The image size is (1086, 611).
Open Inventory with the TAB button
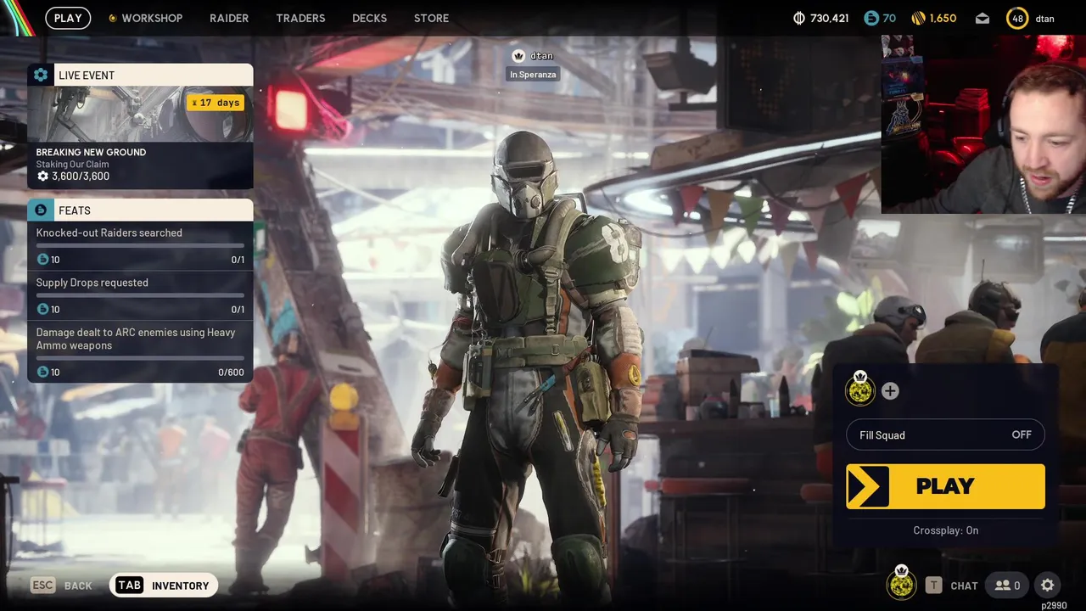tap(163, 585)
